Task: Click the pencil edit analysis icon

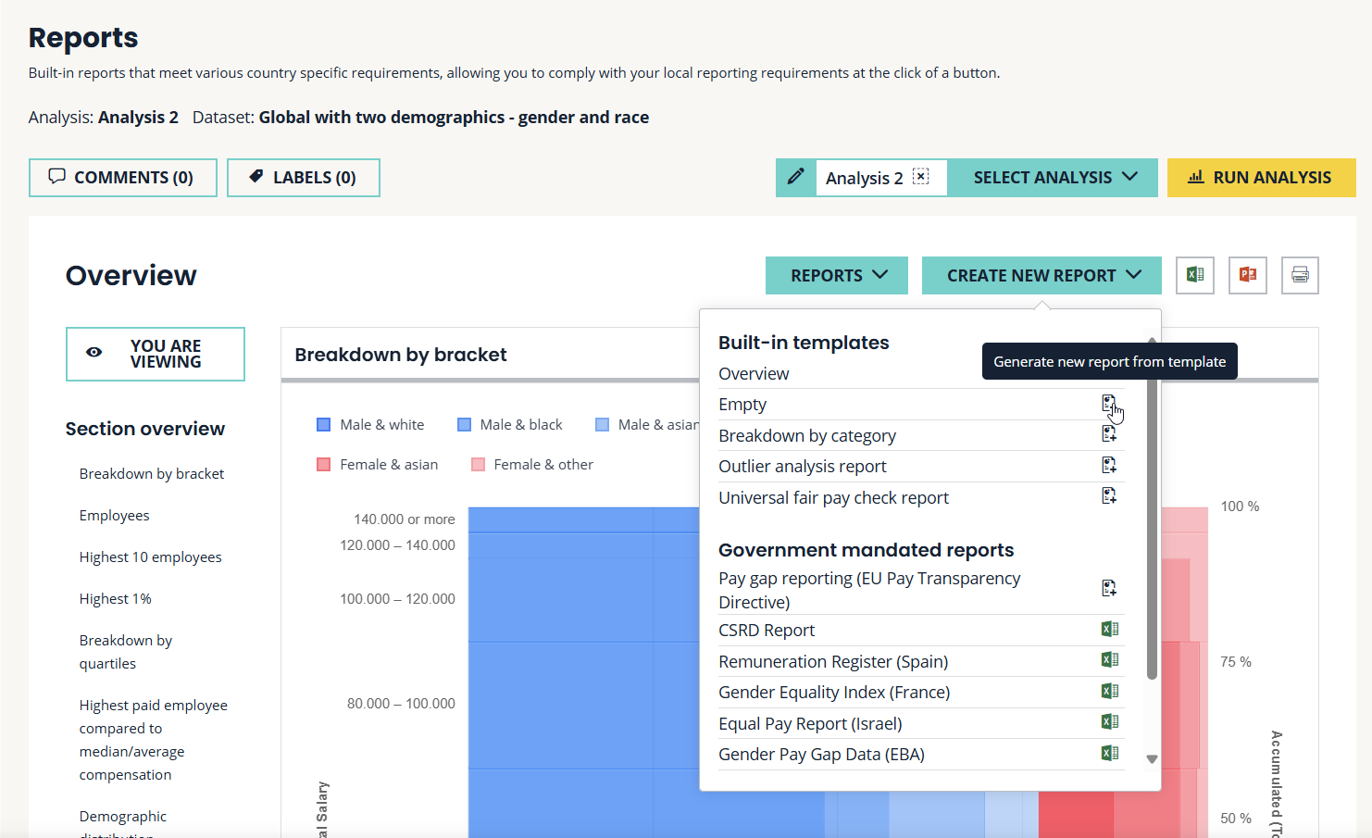Action: click(795, 177)
